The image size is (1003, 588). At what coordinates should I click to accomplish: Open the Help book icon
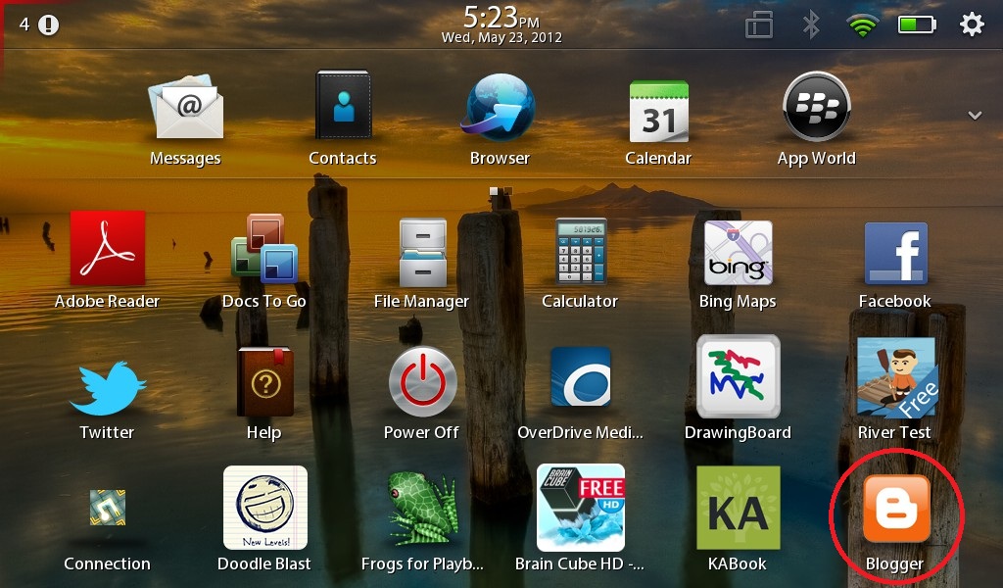pyautogui.click(x=264, y=381)
